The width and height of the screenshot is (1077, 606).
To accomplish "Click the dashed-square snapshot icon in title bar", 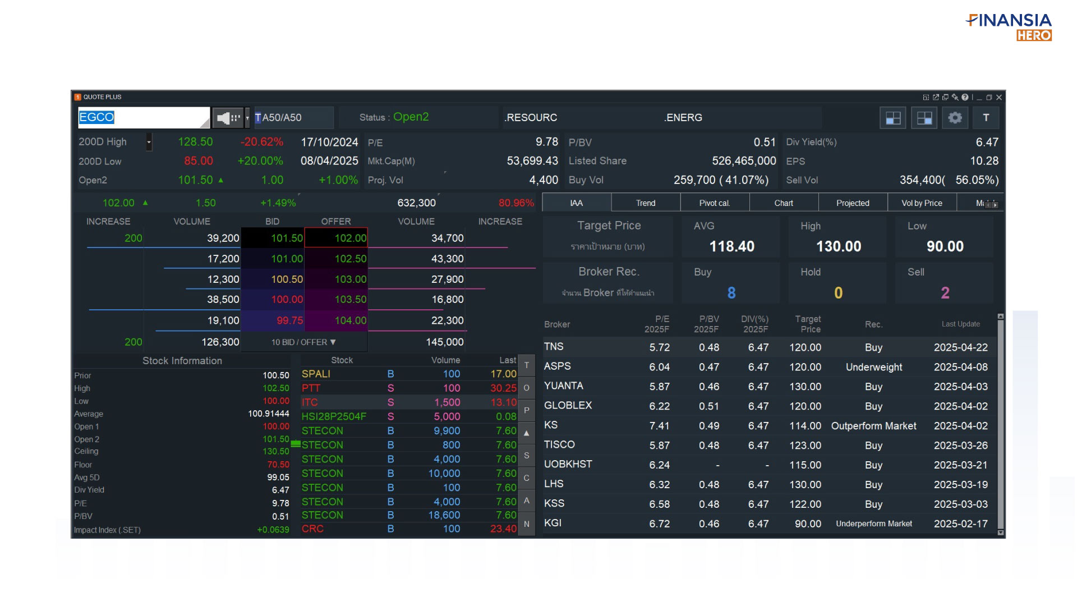I will (926, 97).
